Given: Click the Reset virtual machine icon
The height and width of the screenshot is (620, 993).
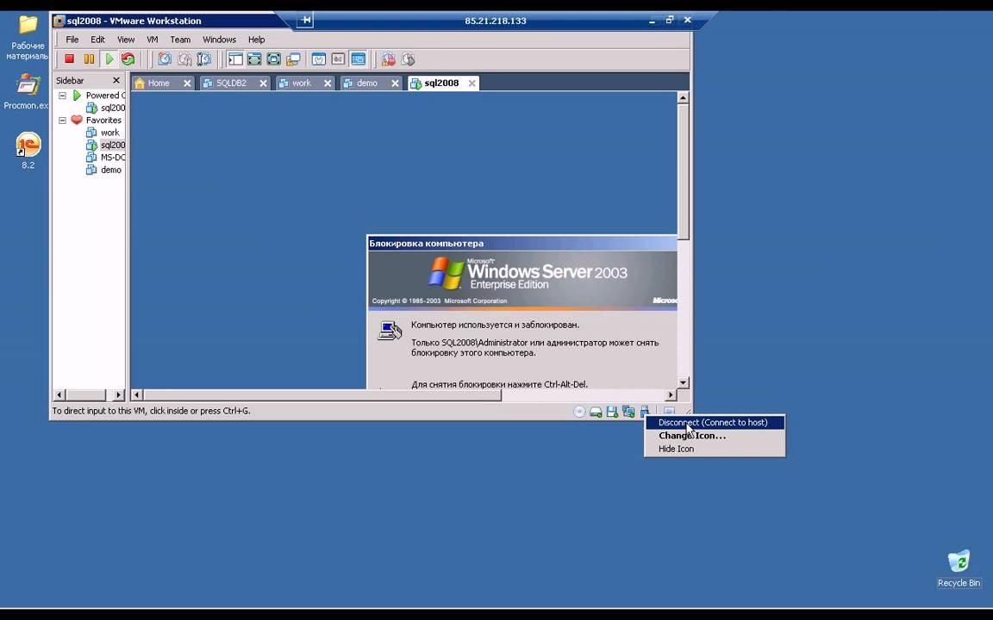Looking at the screenshot, I should pos(128,59).
